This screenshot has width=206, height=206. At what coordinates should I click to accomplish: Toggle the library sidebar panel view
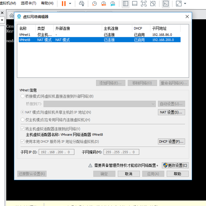click(x=125, y=4)
